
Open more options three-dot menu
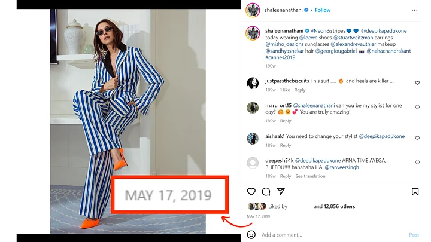[415, 10]
